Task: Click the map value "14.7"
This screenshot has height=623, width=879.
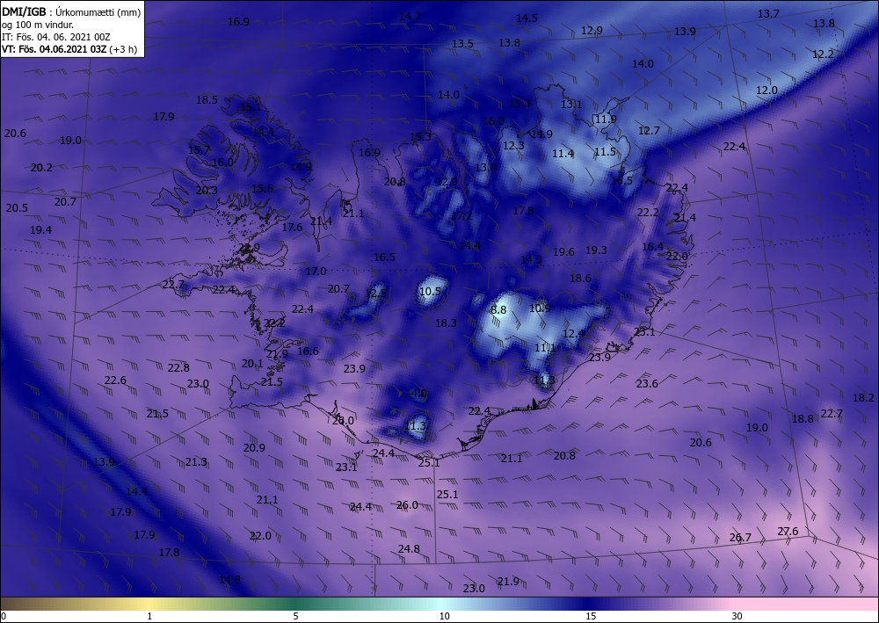Action: pyautogui.click(x=410, y=16)
